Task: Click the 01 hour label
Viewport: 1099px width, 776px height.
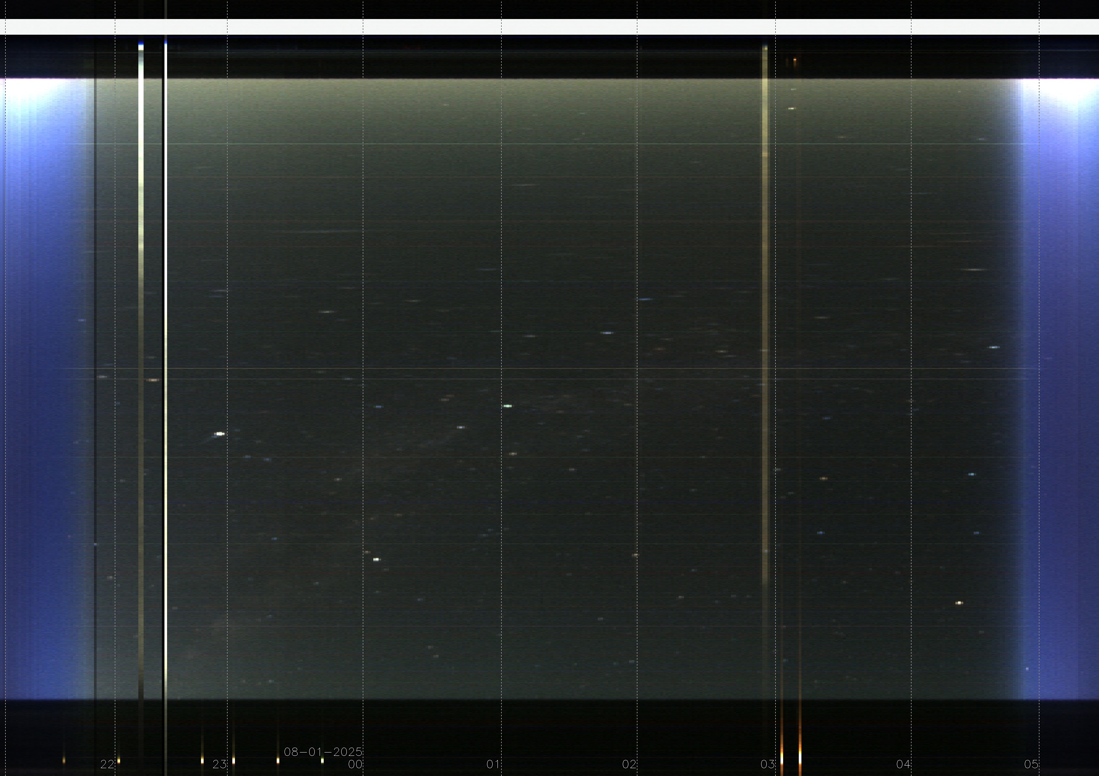Action: click(x=493, y=764)
